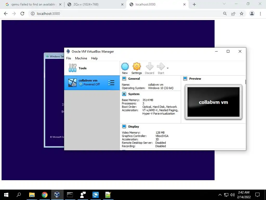Click the Preview section header icon

[185, 79]
